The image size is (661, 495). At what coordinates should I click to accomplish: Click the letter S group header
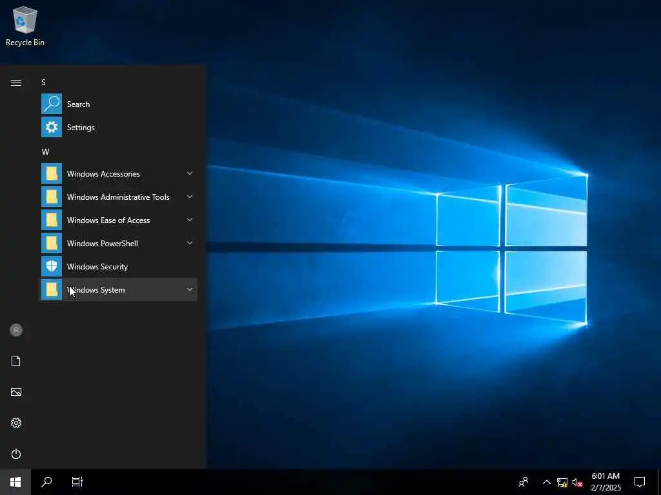(x=43, y=82)
